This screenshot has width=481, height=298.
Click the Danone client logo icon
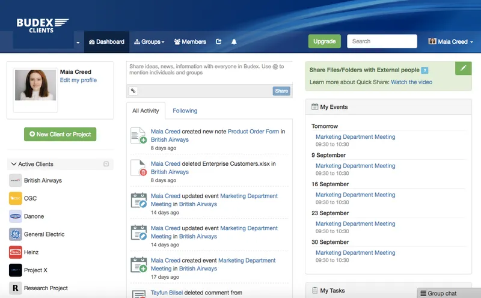point(16,216)
